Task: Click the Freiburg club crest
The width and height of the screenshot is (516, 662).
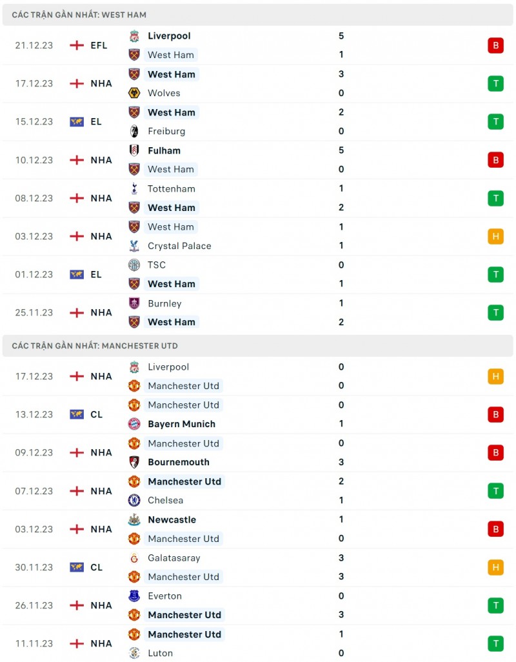Action: pos(134,131)
